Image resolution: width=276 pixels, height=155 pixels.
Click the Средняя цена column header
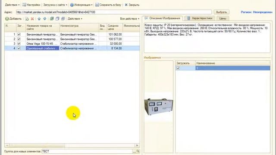pyautogui.click(x=115, y=28)
